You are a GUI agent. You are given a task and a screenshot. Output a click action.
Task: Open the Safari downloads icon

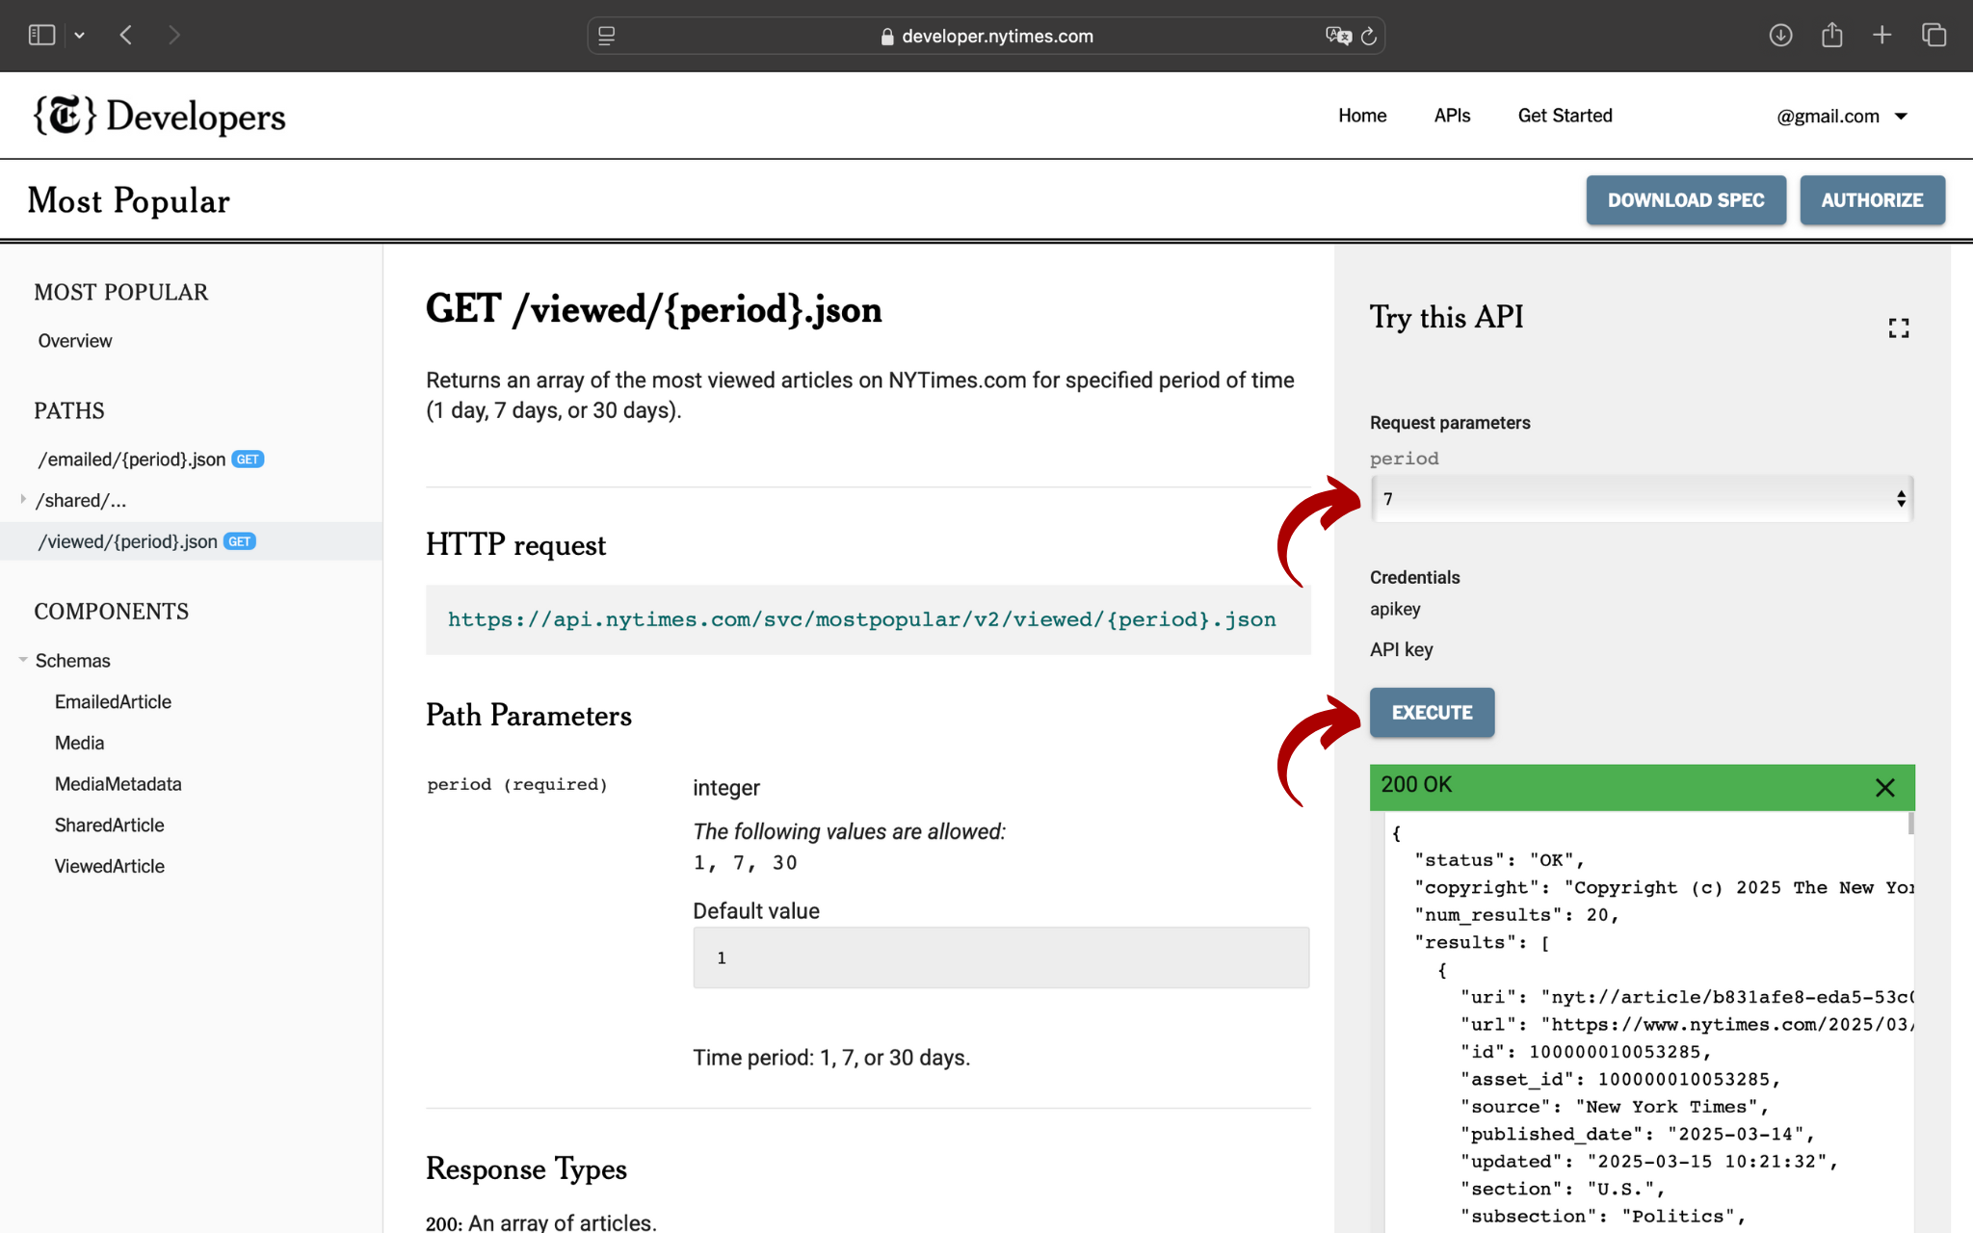tap(1780, 36)
